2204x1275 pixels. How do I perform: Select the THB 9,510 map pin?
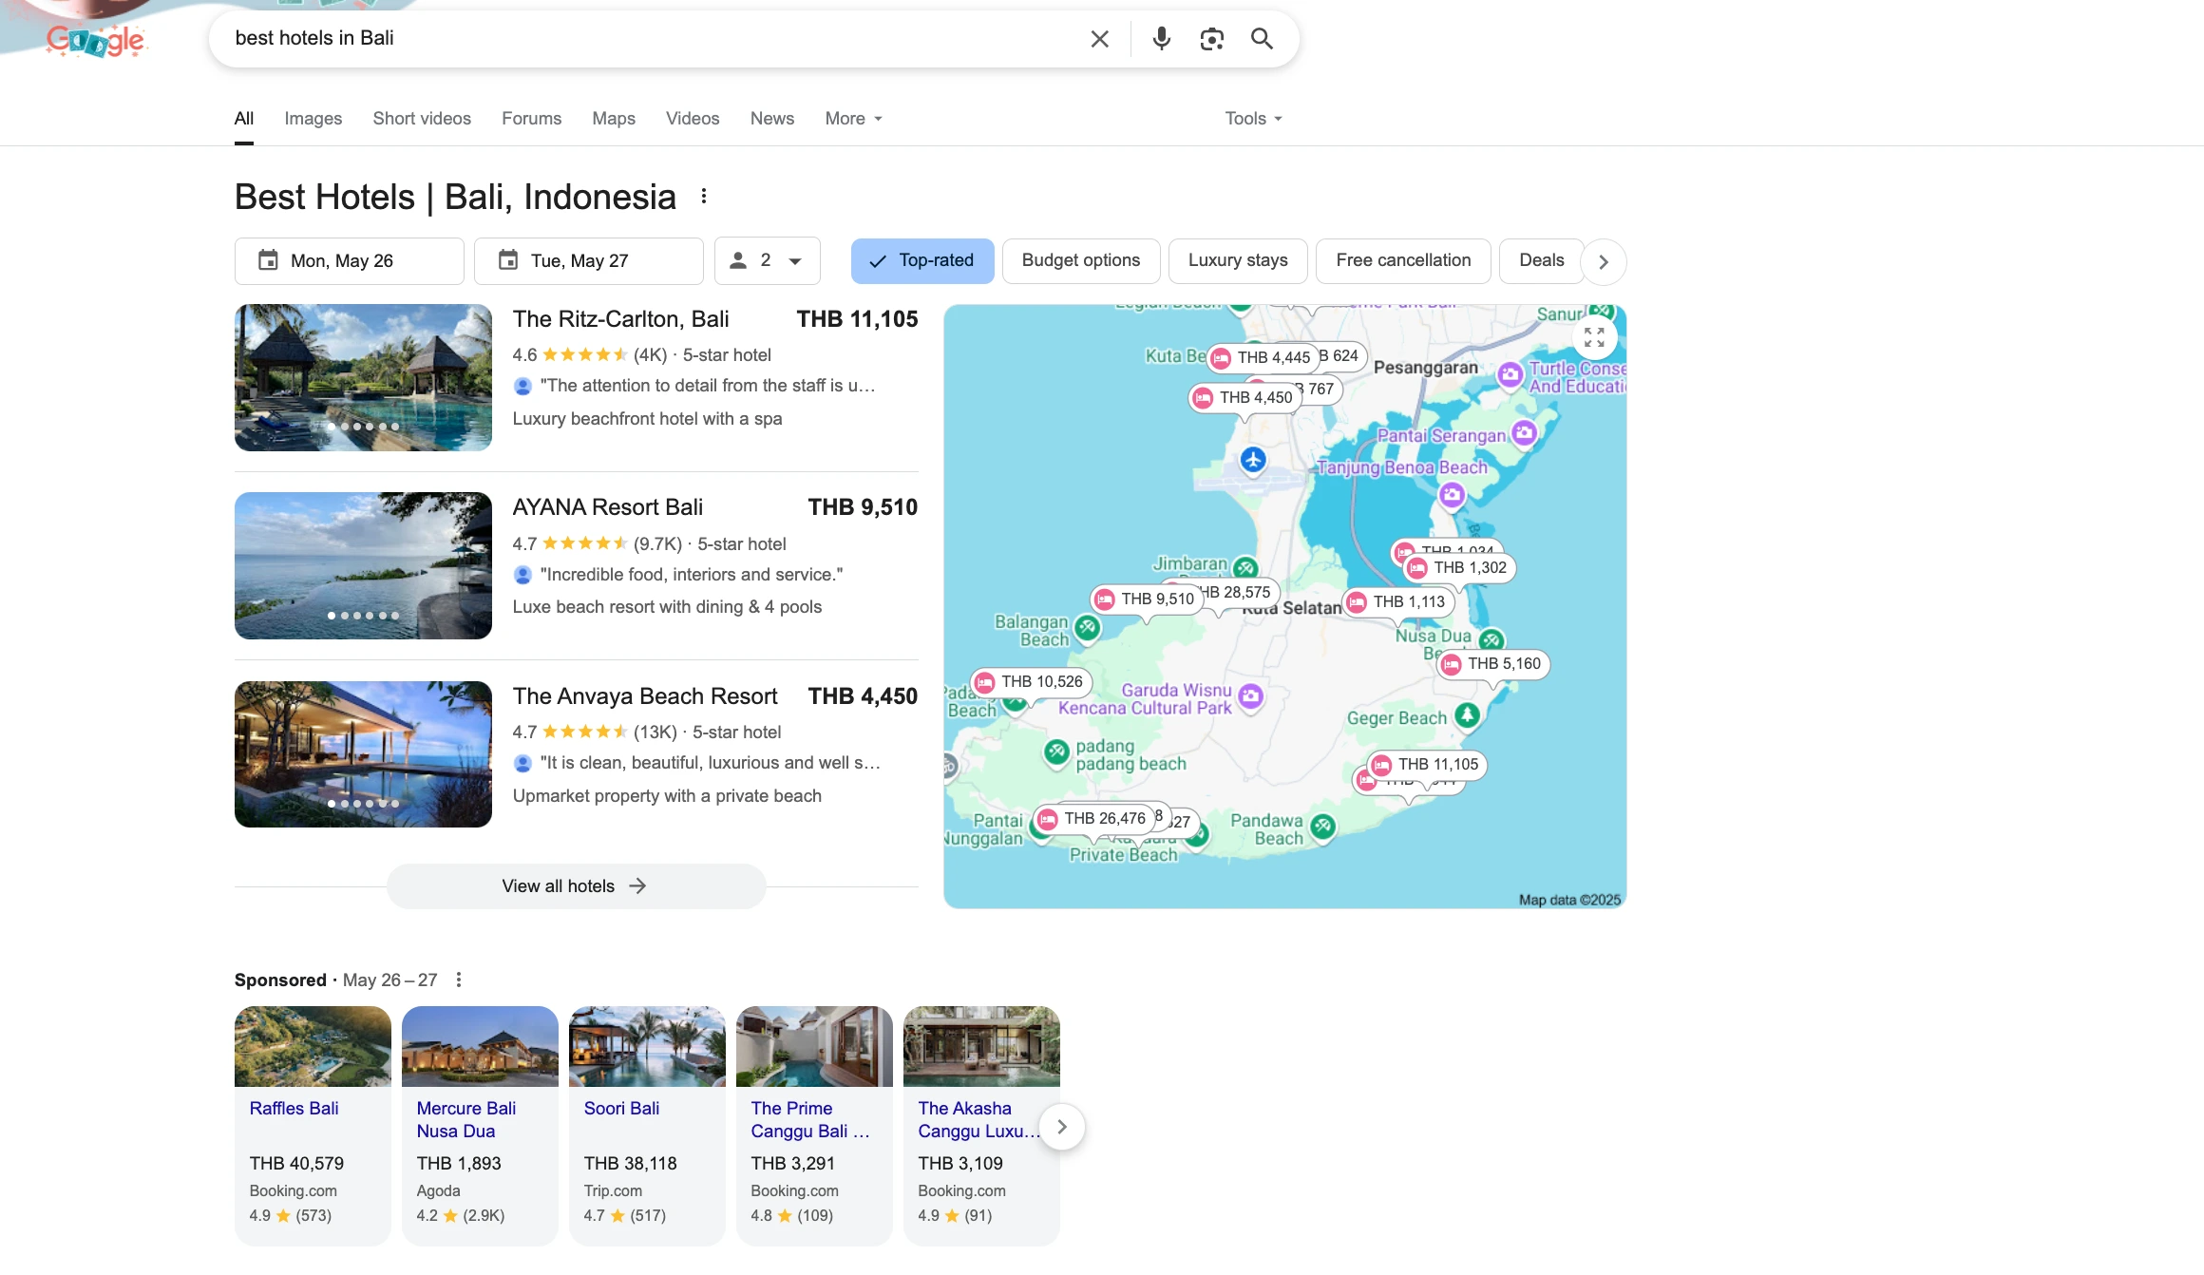click(1147, 599)
